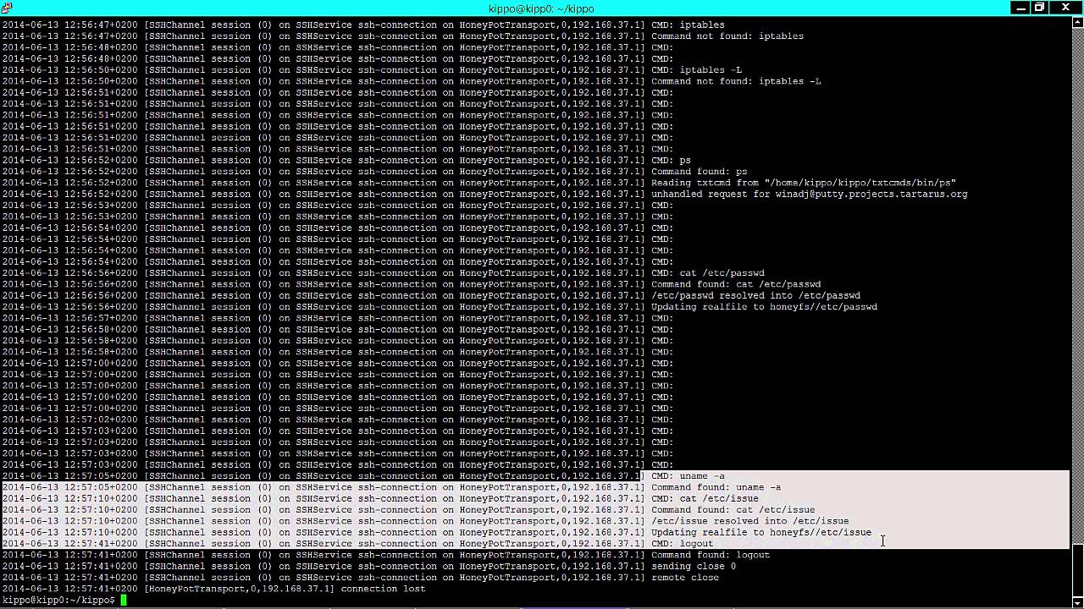Click 'Command found: cat /etc/issue' message

[x=733, y=510]
